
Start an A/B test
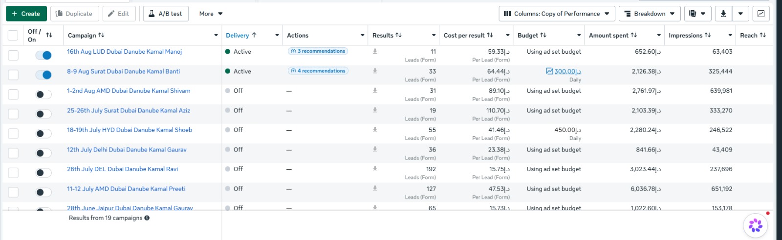point(165,14)
